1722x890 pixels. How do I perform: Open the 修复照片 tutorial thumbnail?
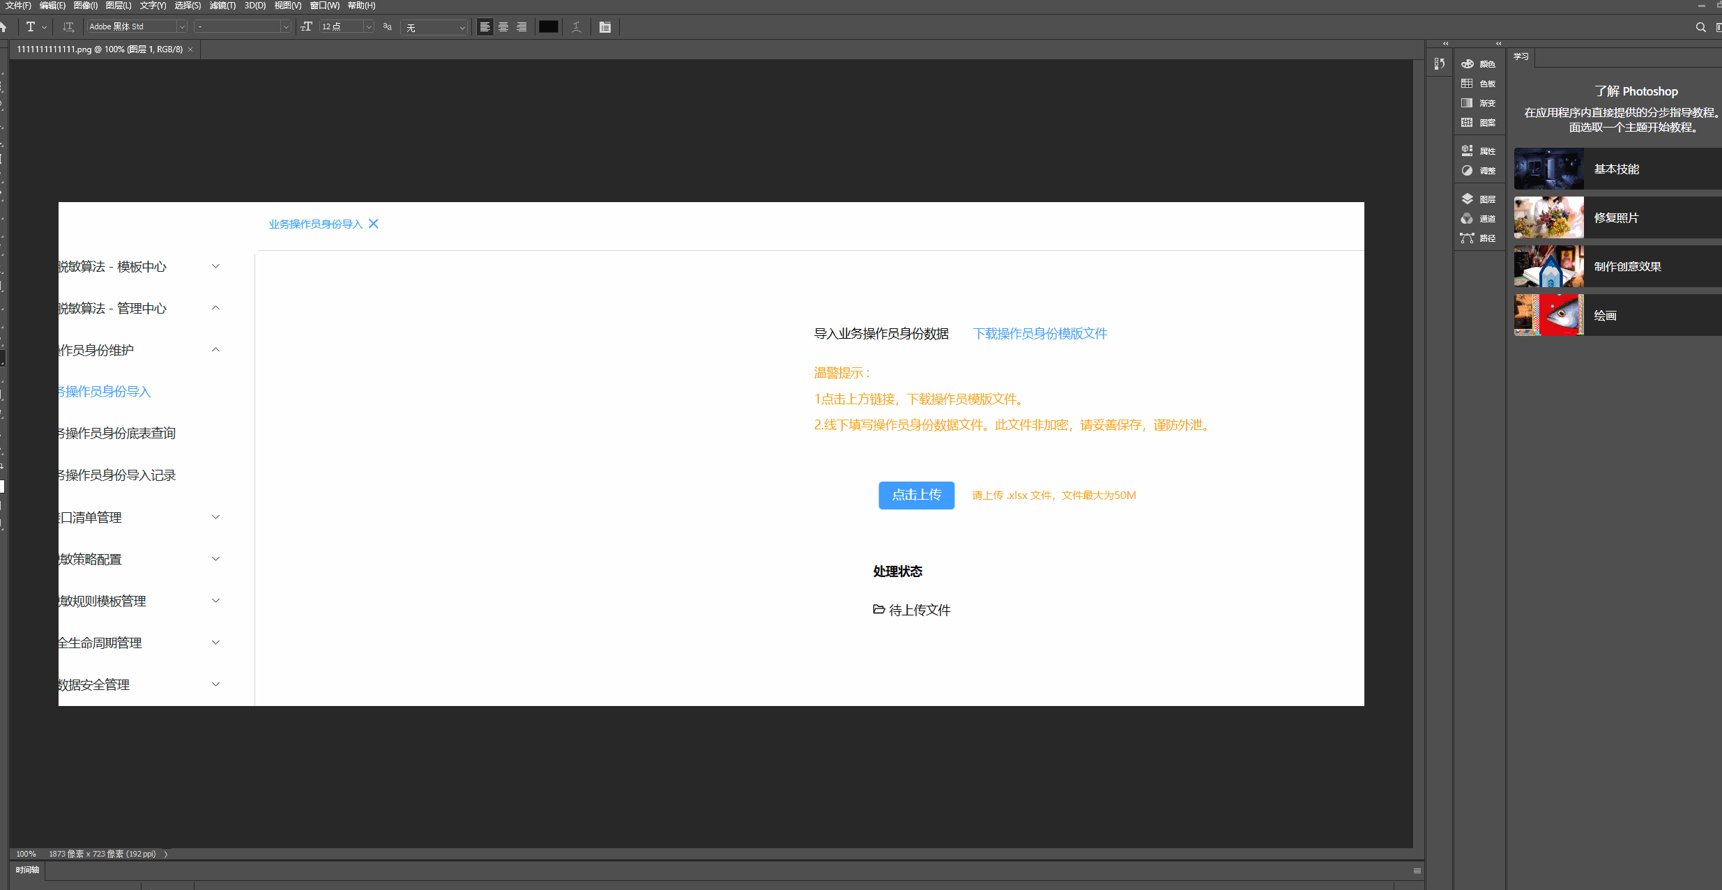[1549, 217]
